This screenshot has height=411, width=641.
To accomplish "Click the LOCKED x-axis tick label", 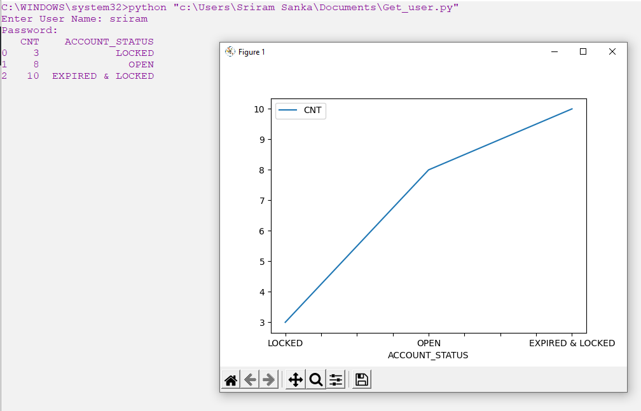I will (x=285, y=343).
